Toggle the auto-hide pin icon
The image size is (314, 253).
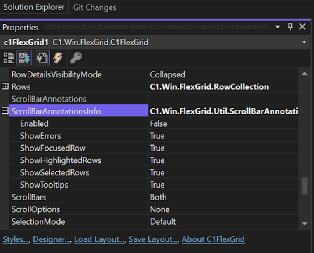pyautogui.click(x=290, y=27)
